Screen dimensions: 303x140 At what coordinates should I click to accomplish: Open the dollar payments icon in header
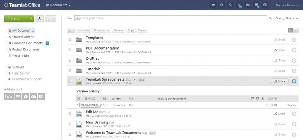point(222,5)
